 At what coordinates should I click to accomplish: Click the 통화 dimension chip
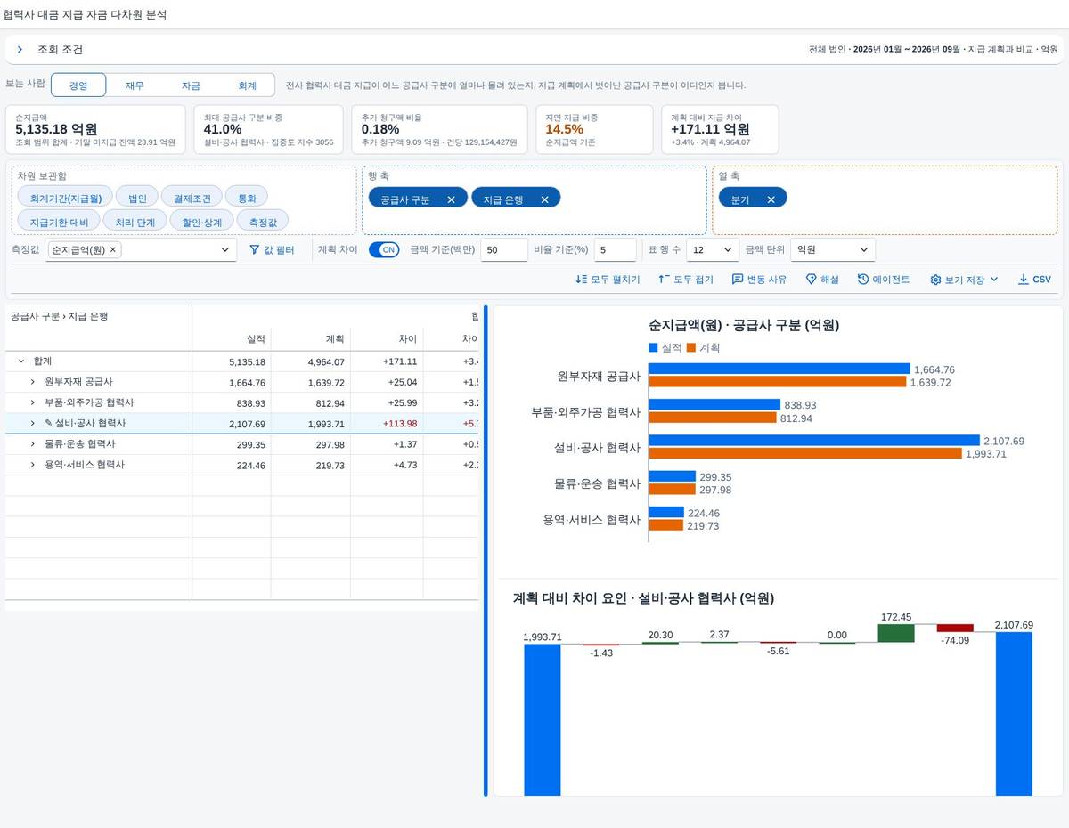coord(247,198)
